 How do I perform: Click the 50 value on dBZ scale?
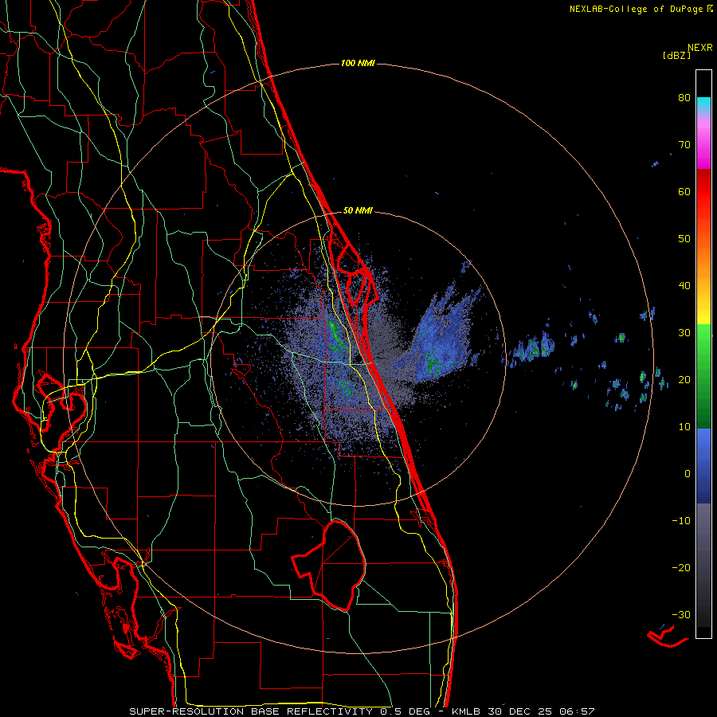tap(684, 239)
